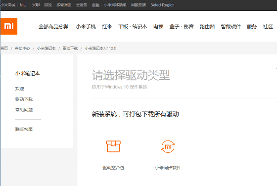Click the orange Mi logo
This screenshot has width=277, height=186.
[9, 26]
